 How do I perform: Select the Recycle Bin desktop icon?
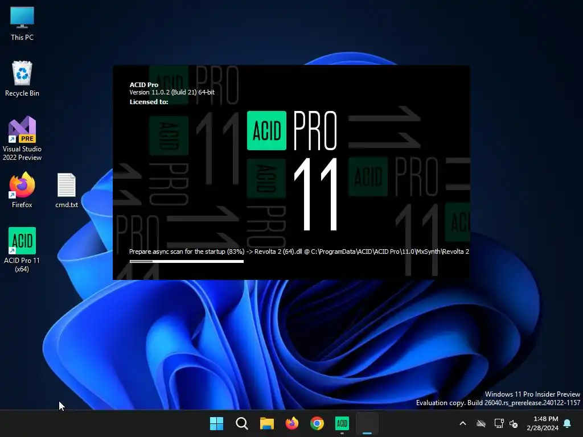tap(22, 79)
